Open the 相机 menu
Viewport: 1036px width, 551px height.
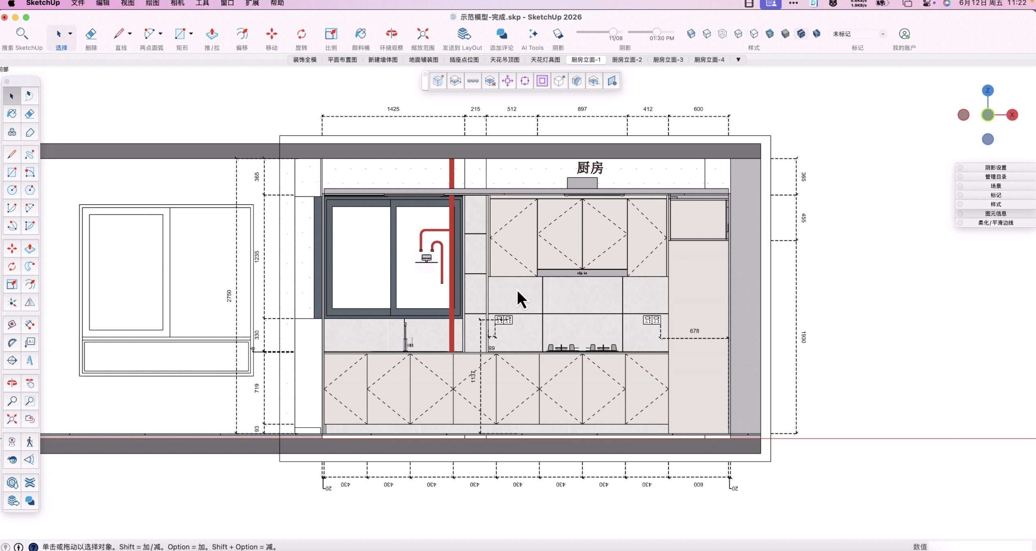click(x=177, y=3)
